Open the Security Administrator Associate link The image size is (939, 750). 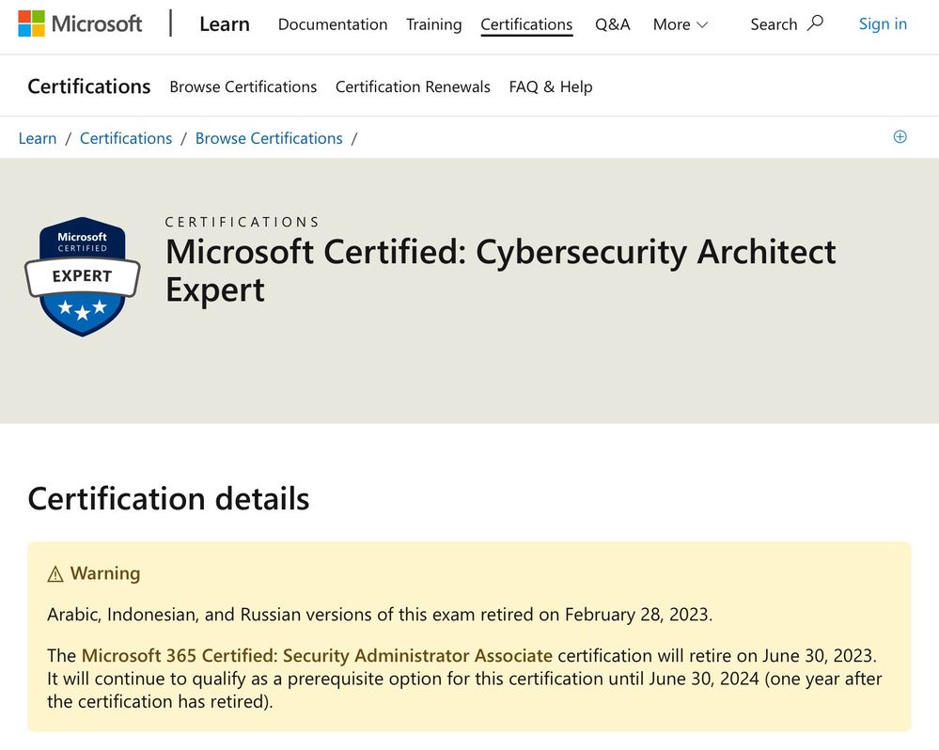pos(317,655)
